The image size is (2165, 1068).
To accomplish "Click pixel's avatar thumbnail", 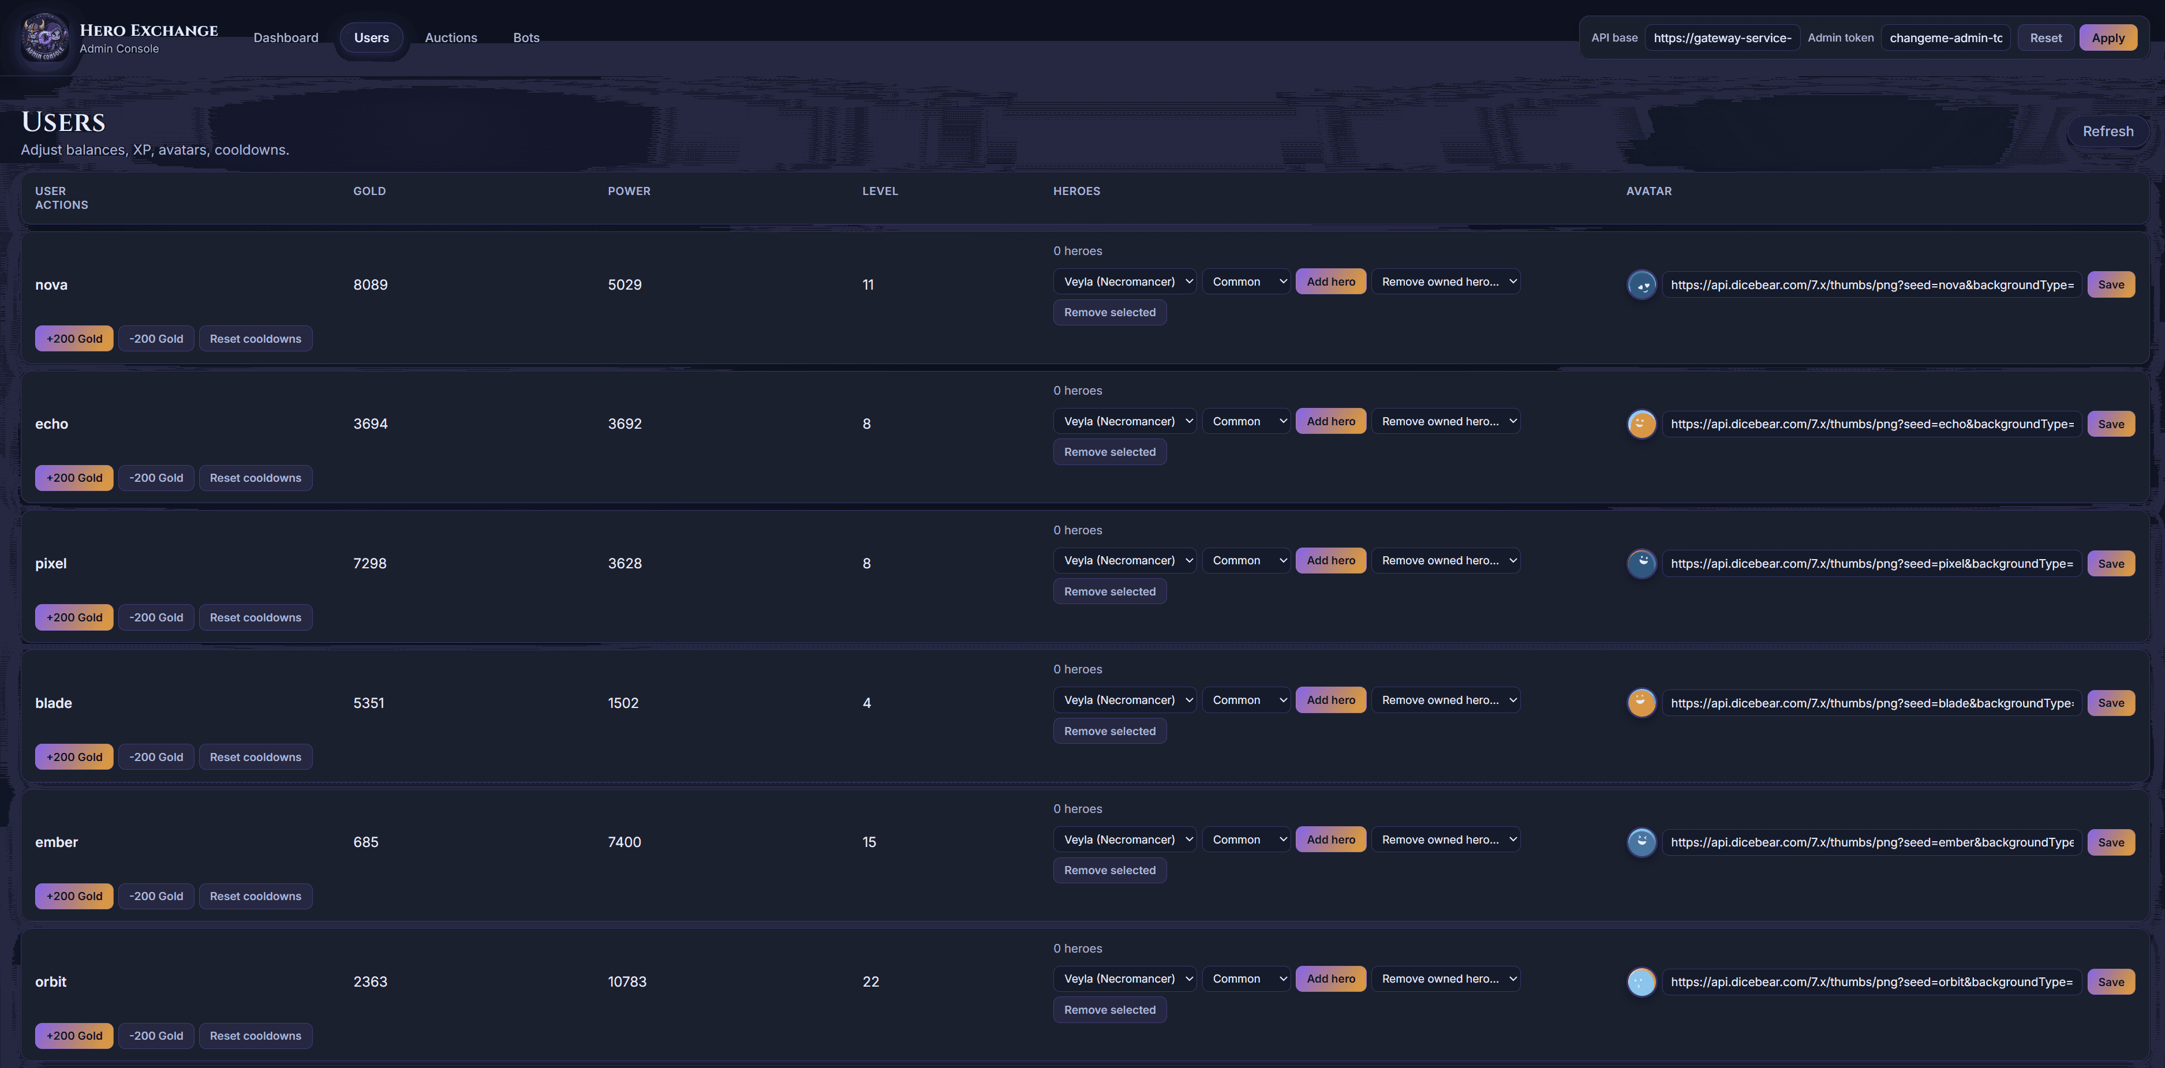I will [x=1641, y=563].
